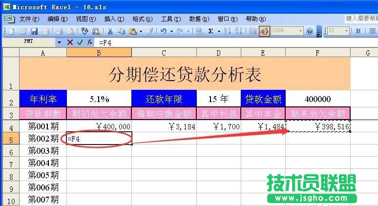Screen dimensions: 378x206
Task: Expand the toolbar options chevron
Action: [x=319, y=31]
